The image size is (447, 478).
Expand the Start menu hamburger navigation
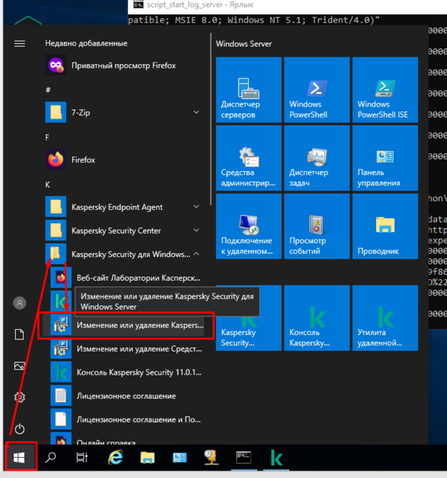[20, 44]
